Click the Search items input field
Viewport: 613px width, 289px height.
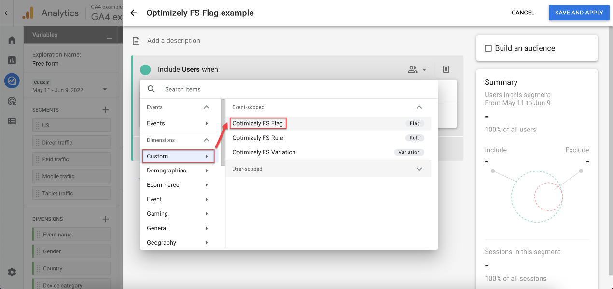pyautogui.click(x=297, y=89)
